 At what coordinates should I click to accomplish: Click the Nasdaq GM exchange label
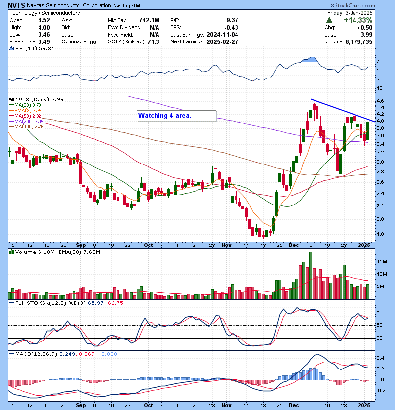click(x=126, y=6)
